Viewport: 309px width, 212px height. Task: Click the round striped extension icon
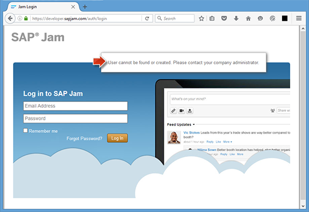point(272,18)
